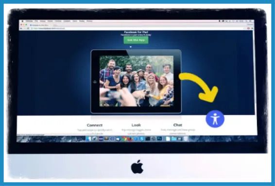Open Finder from the dock
The width and height of the screenshot is (275, 186).
tap(88, 139)
